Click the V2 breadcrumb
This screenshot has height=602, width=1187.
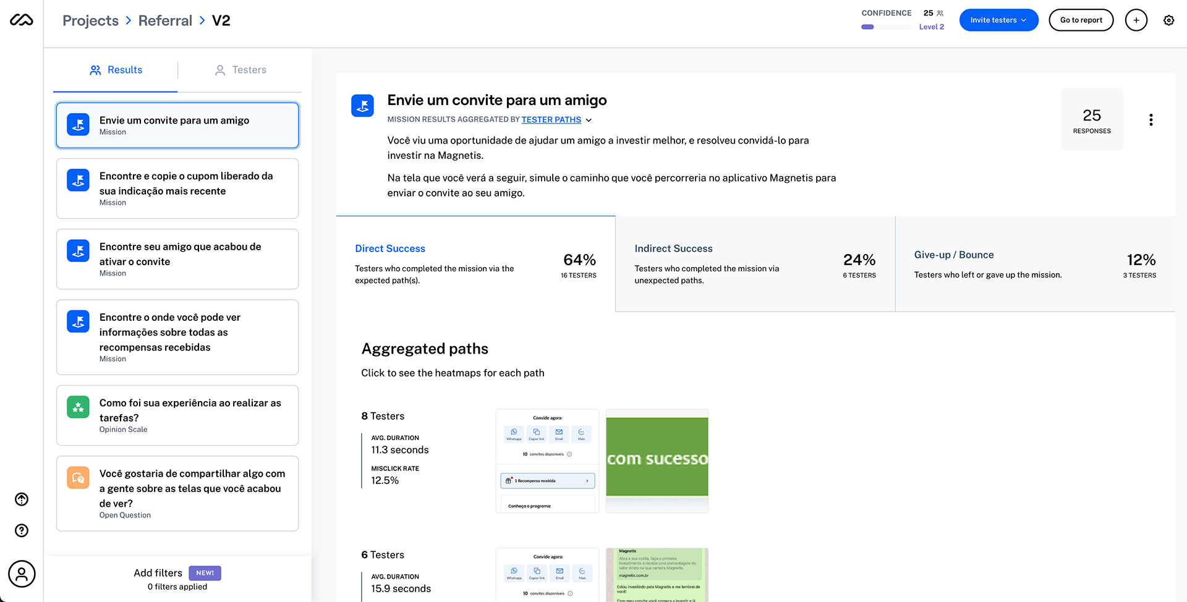click(x=221, y=20)
